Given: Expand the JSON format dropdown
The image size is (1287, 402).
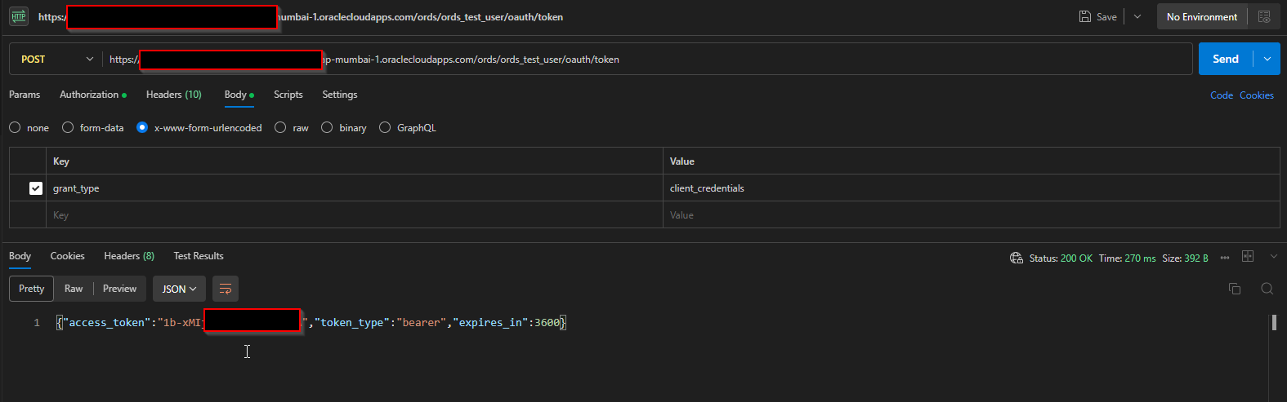Looking at the screenshot, I should 179,289.
